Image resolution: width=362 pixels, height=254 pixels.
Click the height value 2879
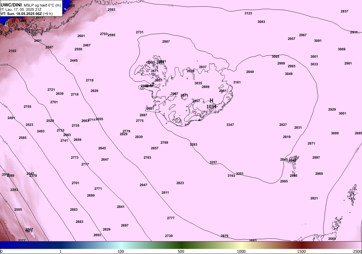[x=225, y=236]
